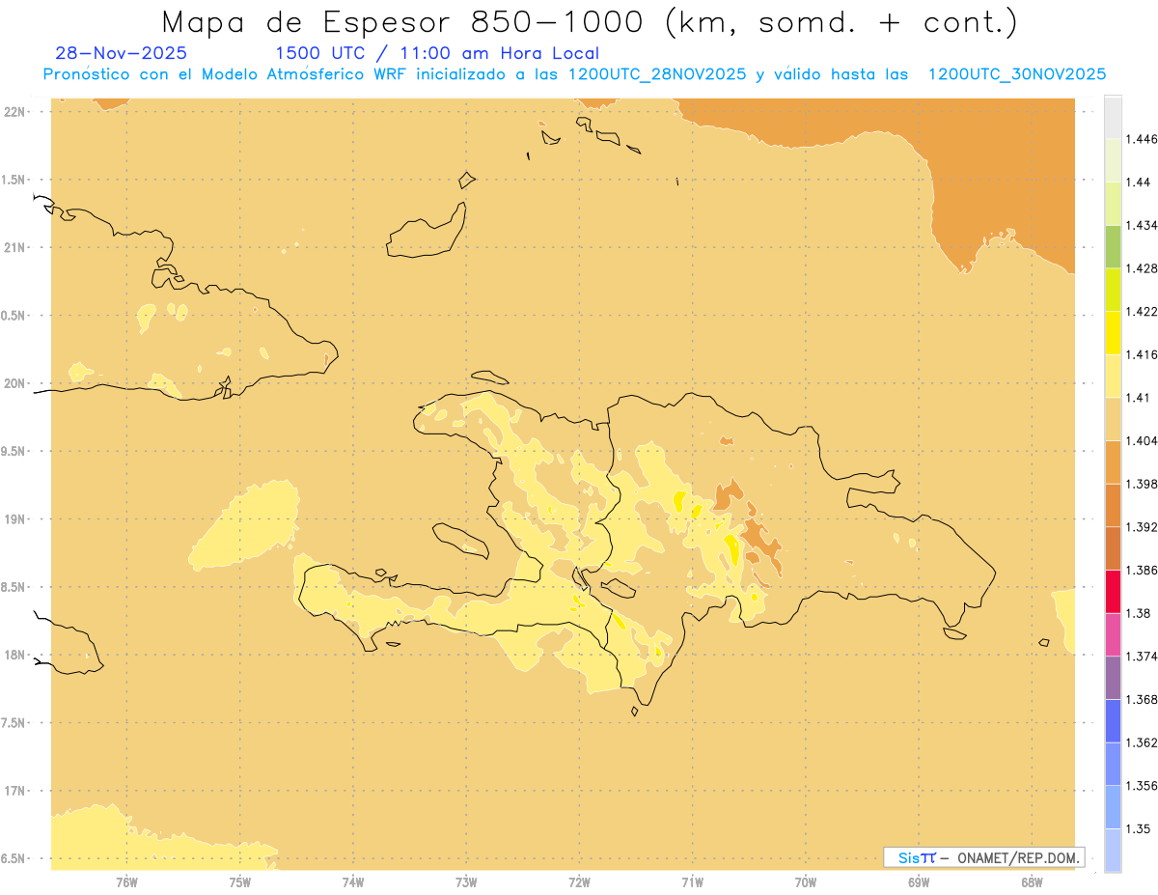Screen dimensions: 1158x895
Task: Click the legend value '1.41'
Action: point(1140,398)
